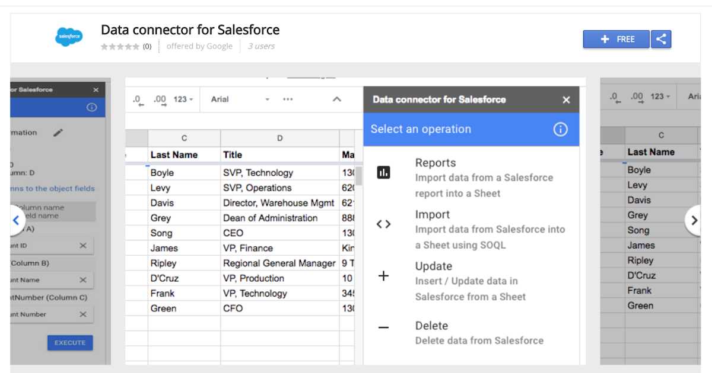Close the left Salesforce panel
The width and height of the screenshot is (712, 373).
96,90
